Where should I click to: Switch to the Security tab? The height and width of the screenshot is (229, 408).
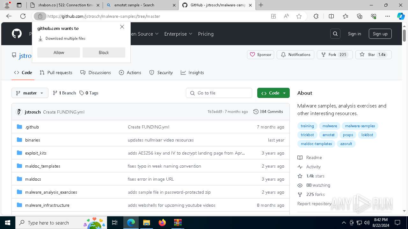(x=161, y=73)
